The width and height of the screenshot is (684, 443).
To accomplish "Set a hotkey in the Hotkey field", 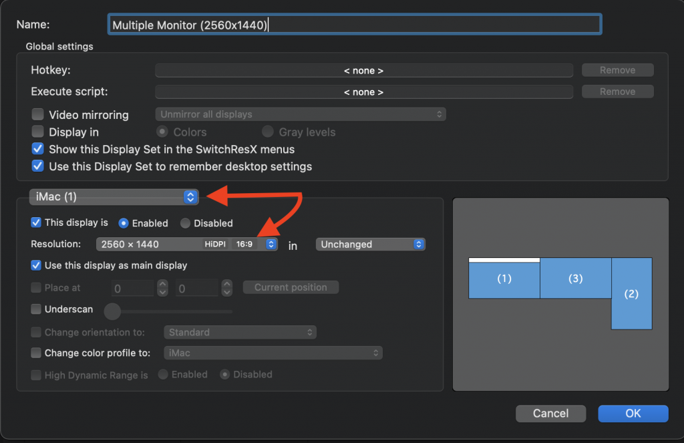I will coord(364,70).
